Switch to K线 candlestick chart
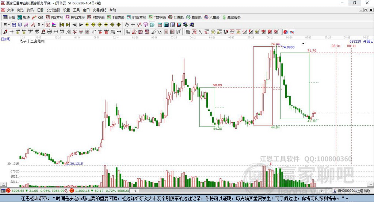 tap(38, 18)
